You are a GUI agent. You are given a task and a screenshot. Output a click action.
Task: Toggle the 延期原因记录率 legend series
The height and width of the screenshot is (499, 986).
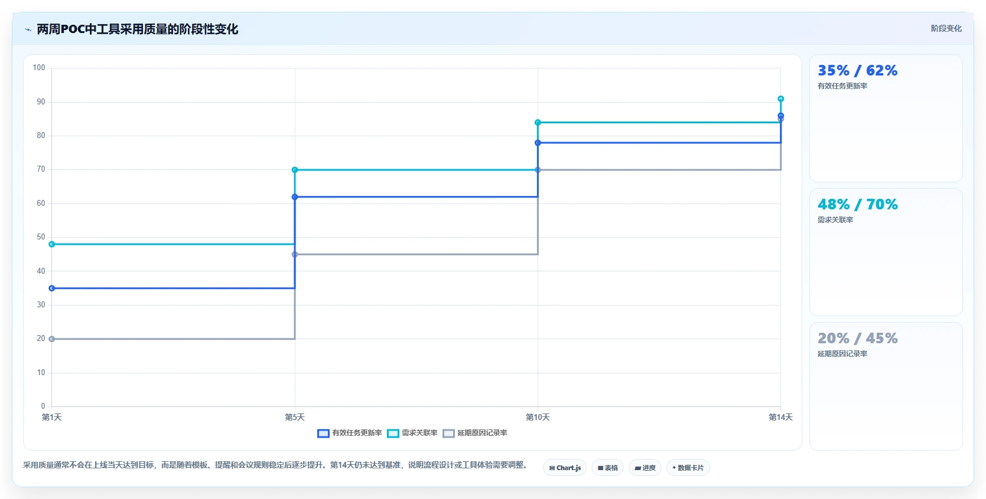[x=475, y=433]
